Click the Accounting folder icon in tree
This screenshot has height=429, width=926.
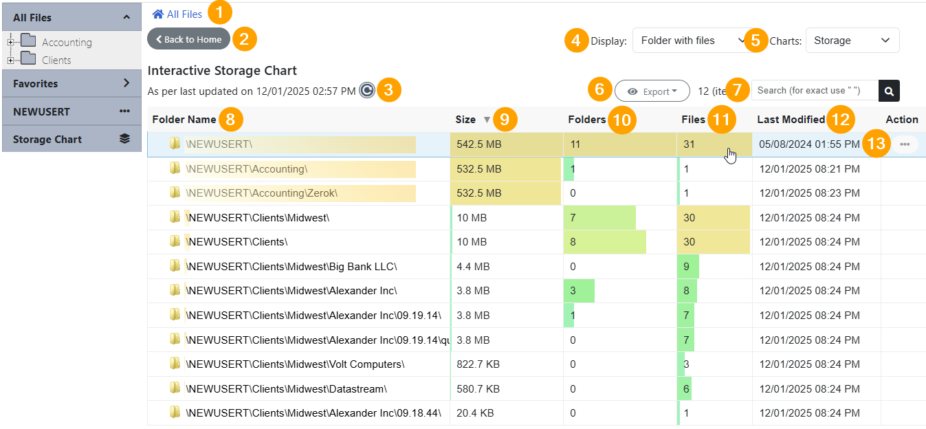pos(28,41)
